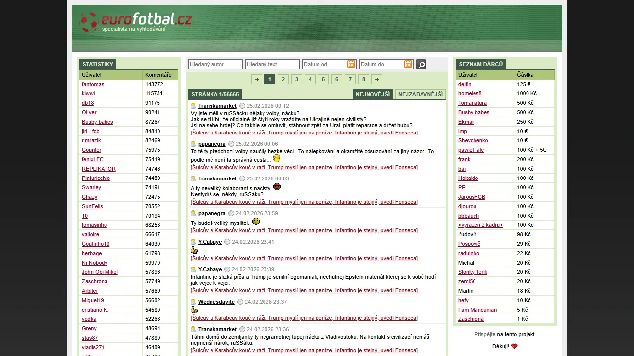The height and width of the screenshot is (356, 634).
Task: Click the thumbs-up emoji in Y.Cabaye's post
Action: coord(194,250)
